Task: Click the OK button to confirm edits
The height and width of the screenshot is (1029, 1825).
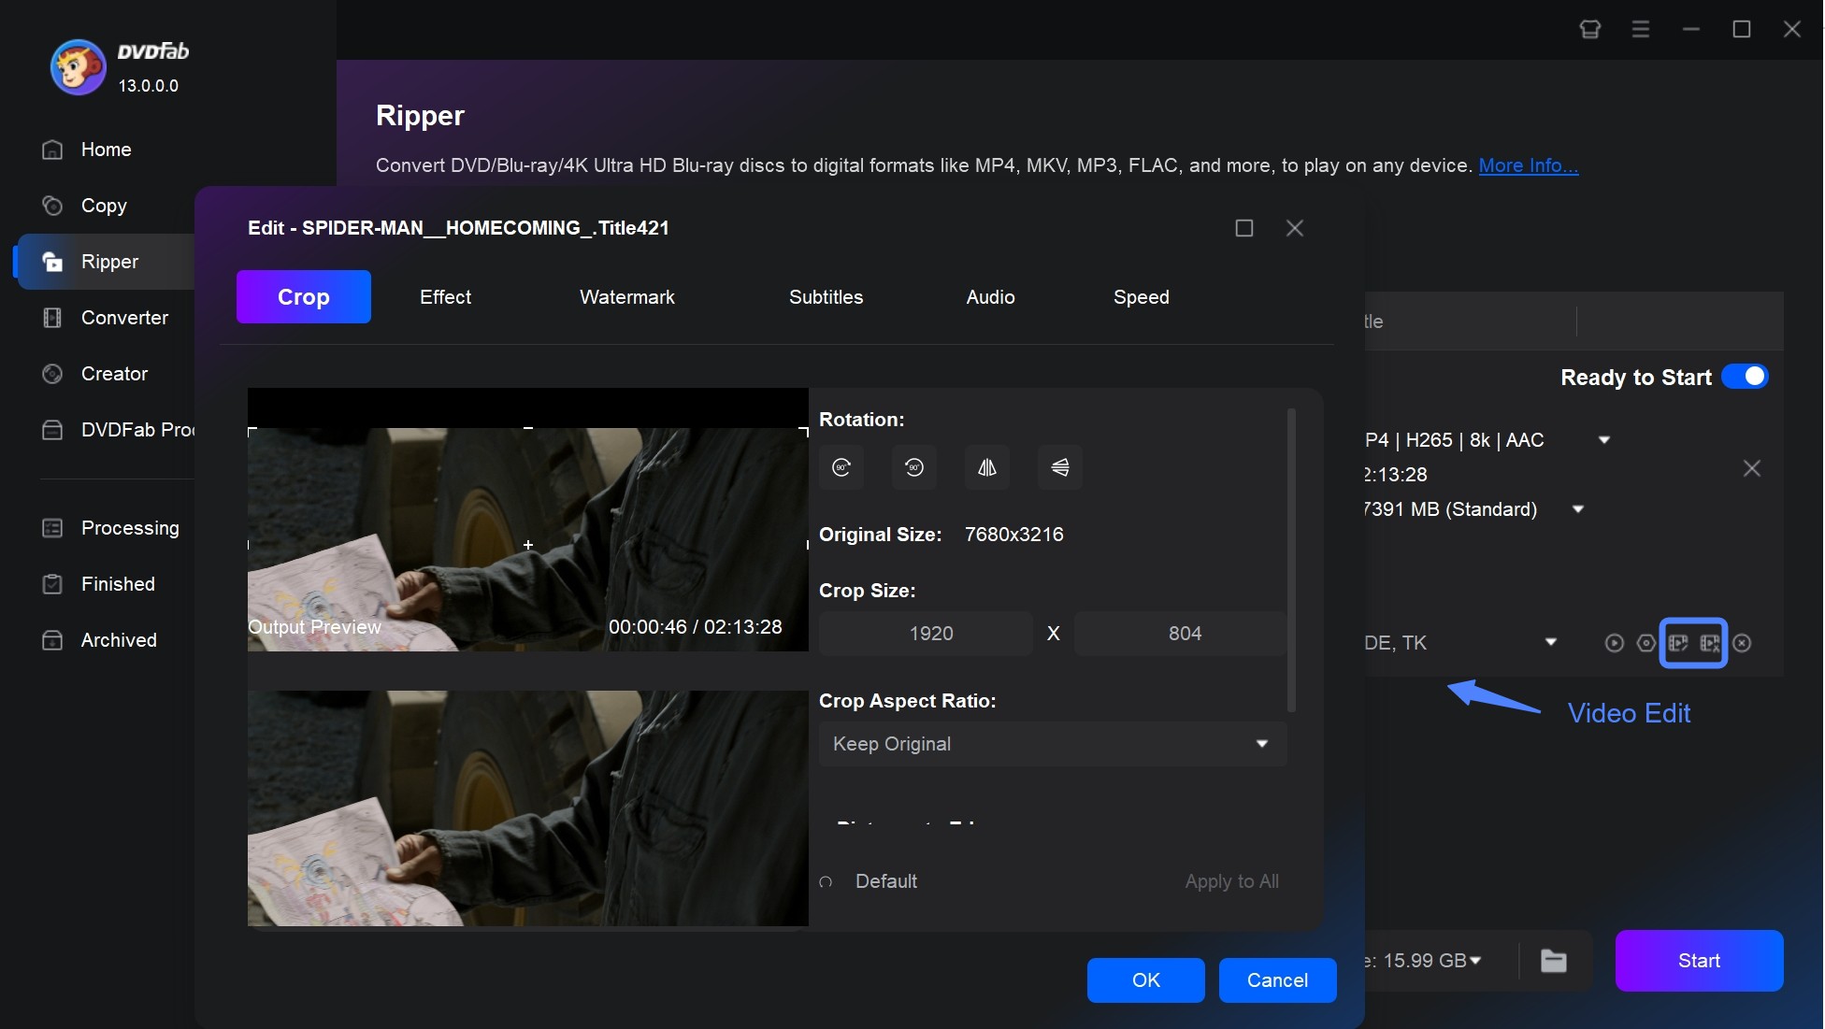Action: (x=1143, y=979)
